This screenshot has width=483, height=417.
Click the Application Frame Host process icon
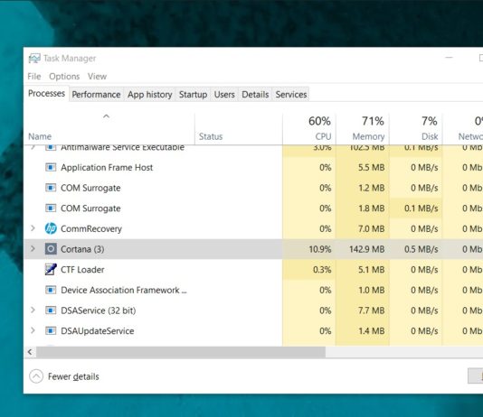click(51, 168)
